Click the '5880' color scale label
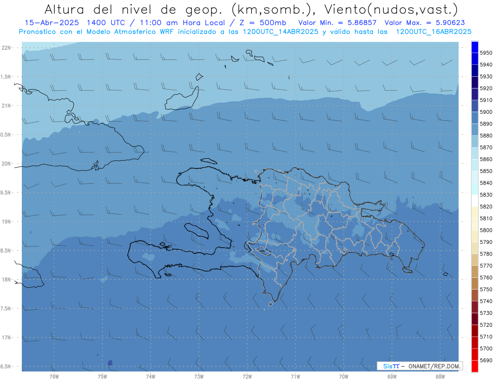Image resolution: width=494 pixels, height=382 pixels. coord(486,136)
